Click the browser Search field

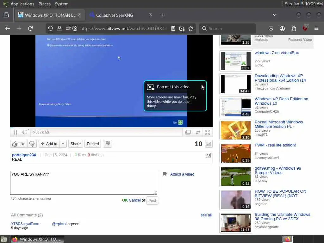coord(227,28)
